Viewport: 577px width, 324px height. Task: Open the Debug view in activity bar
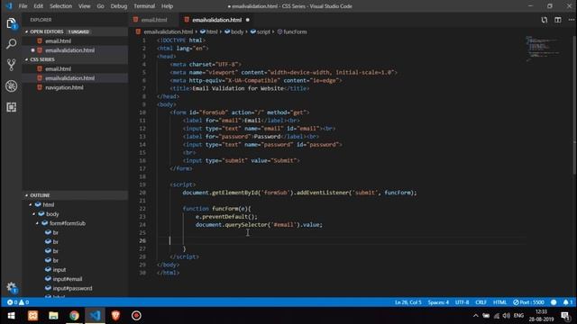[x=11, y=86]
